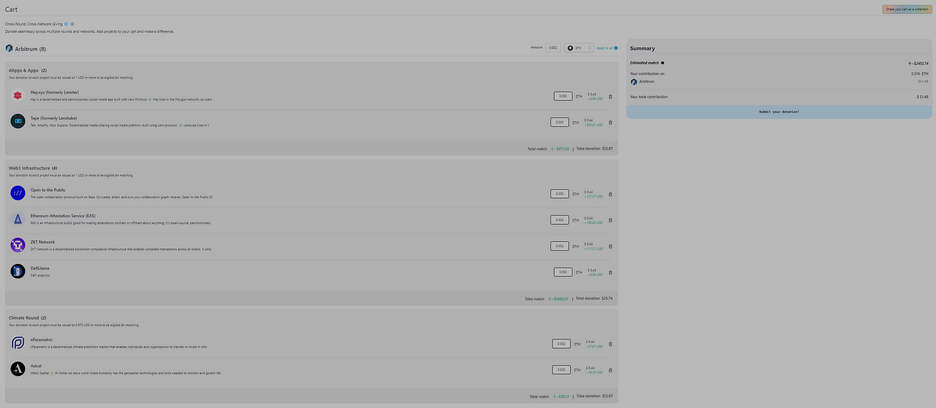936x408 pixels.
Task: Delete xParametric using its trash icon
Action: [x=610, y=344]
